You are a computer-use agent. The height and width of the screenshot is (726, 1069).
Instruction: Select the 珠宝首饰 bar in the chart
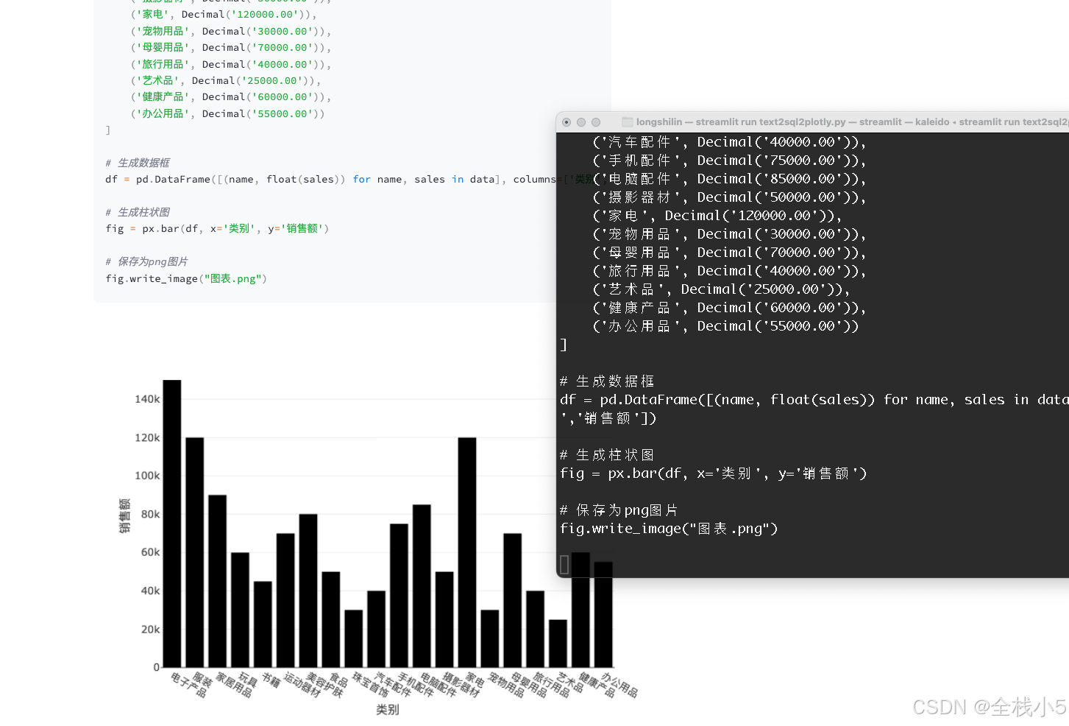pyautogui.click(x=354, y=638)
